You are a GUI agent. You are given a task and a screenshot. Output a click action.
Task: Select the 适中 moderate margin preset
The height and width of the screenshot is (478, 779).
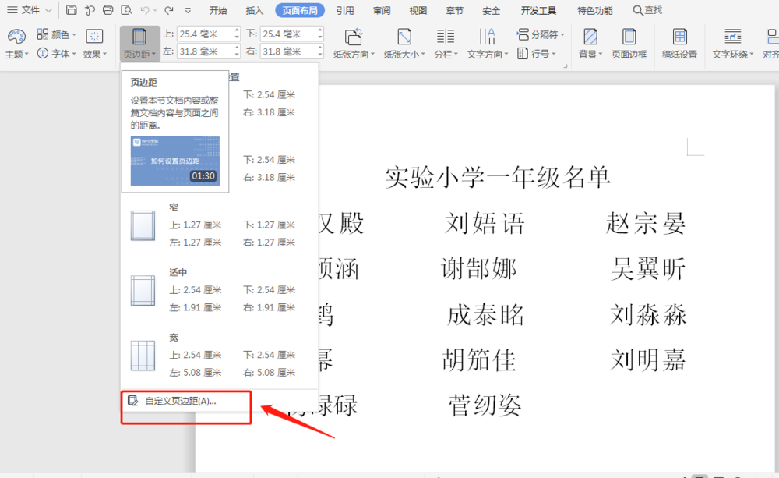coord(219,291)
